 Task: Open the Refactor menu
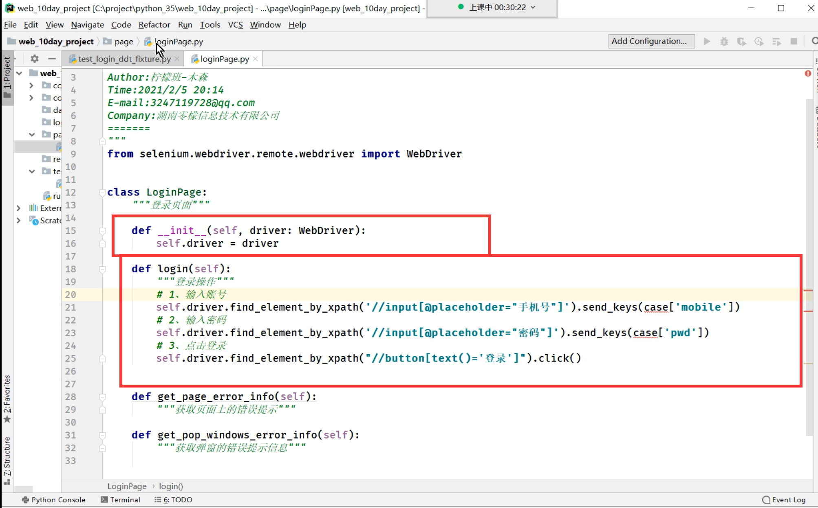tap(154, 25)
